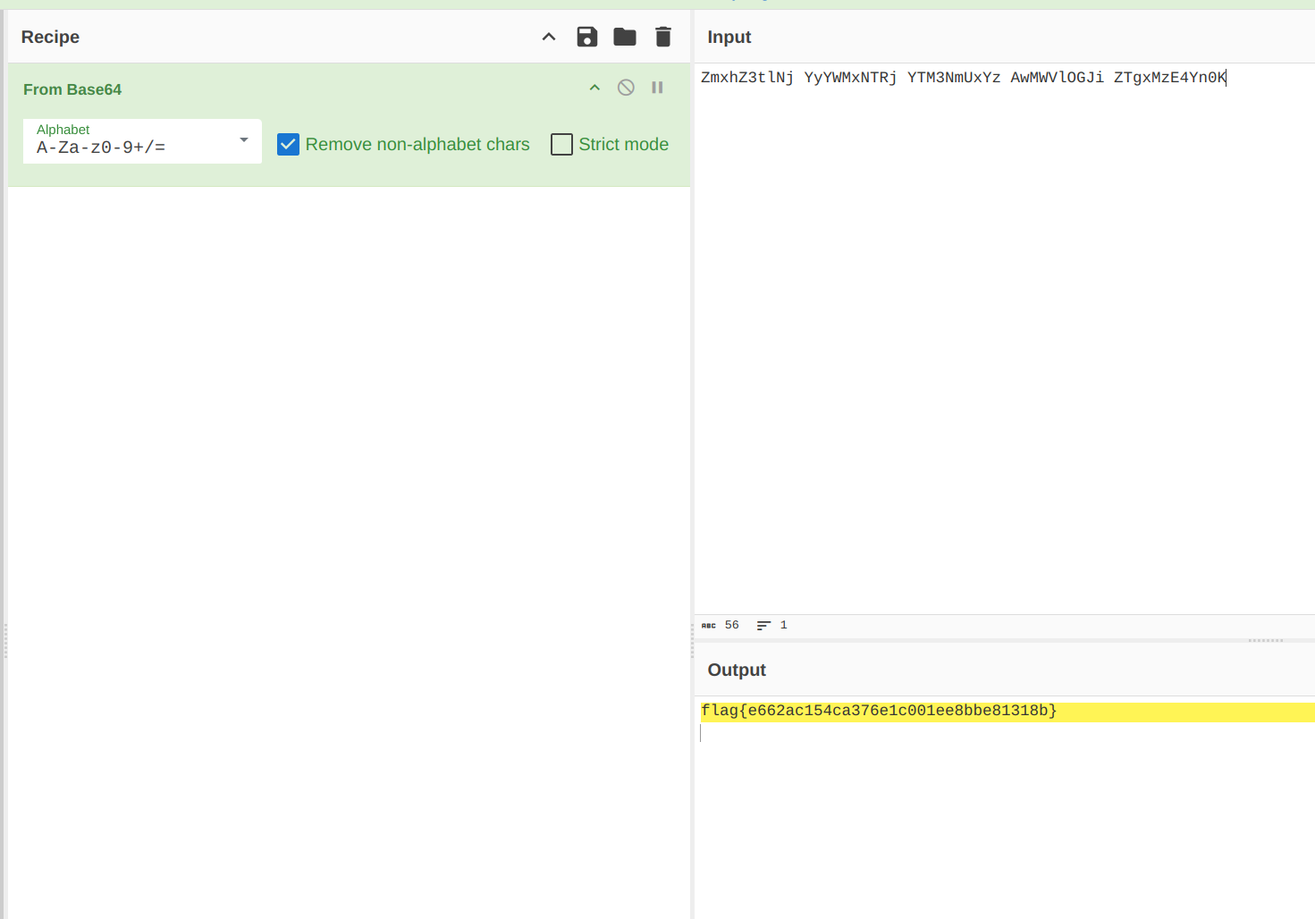The width and height of the screenshot is (1315, 919).
Task: Load a recipe using folder icon
Action: point(625,37)
